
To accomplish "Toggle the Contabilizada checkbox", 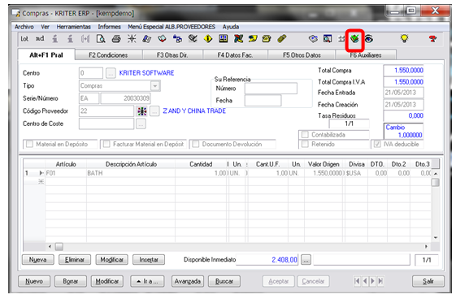I will coord(305,135).
